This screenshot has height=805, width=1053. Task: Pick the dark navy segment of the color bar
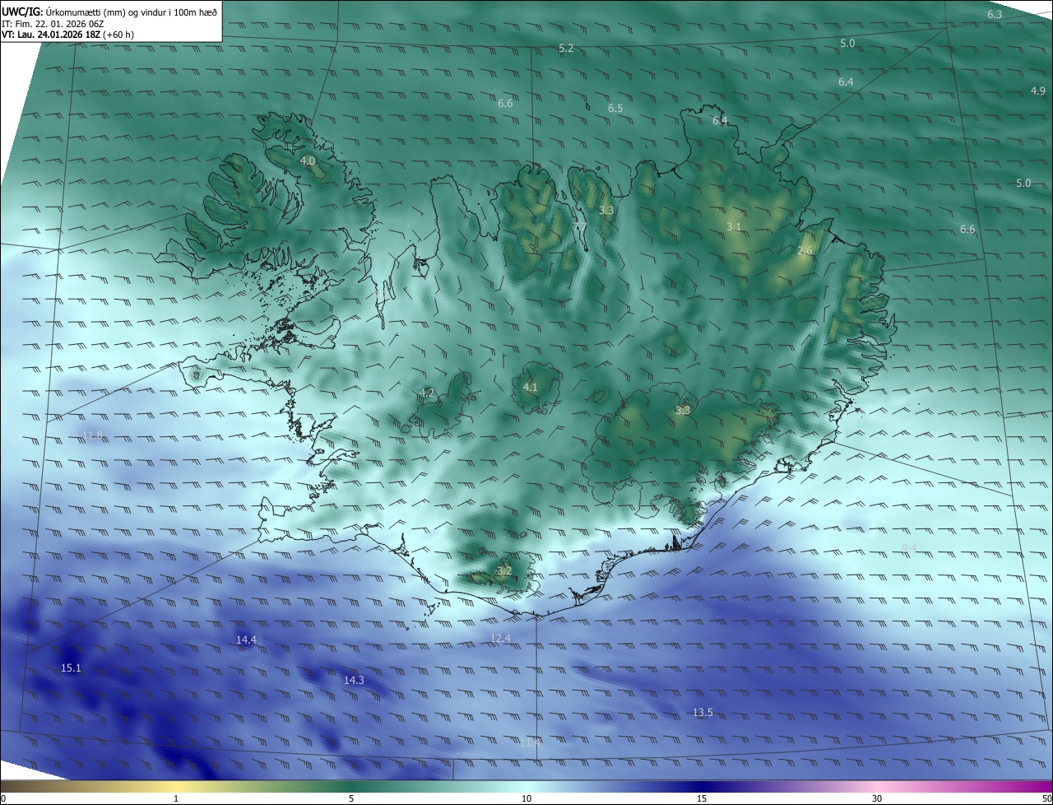tap(702, 786)
